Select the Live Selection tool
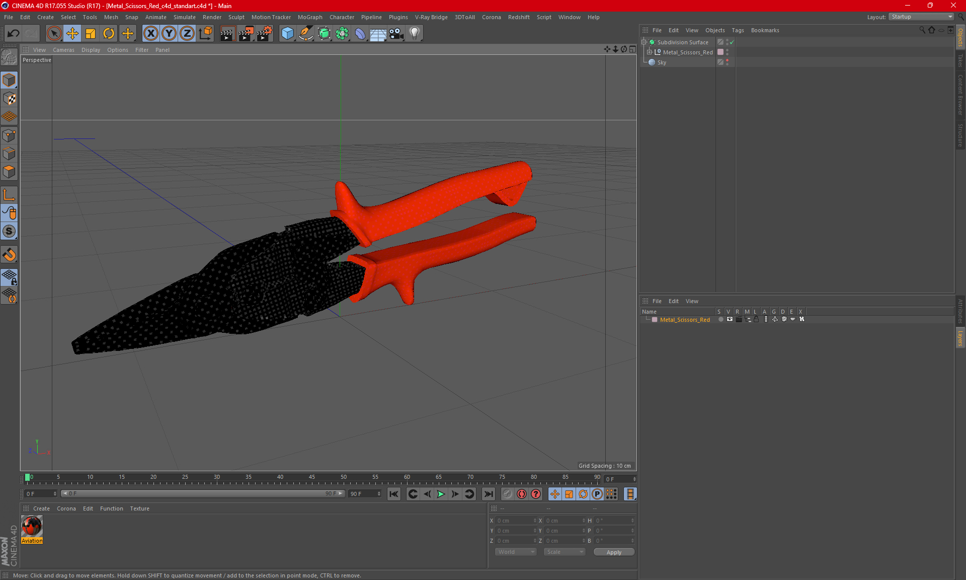Screen dimensions: 966x580 pos(54,34)
